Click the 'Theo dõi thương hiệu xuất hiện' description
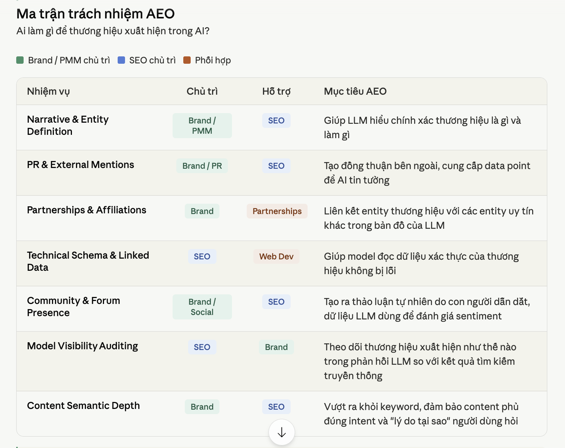Screen dimensions: 565x448 click(x=420, y=361)
